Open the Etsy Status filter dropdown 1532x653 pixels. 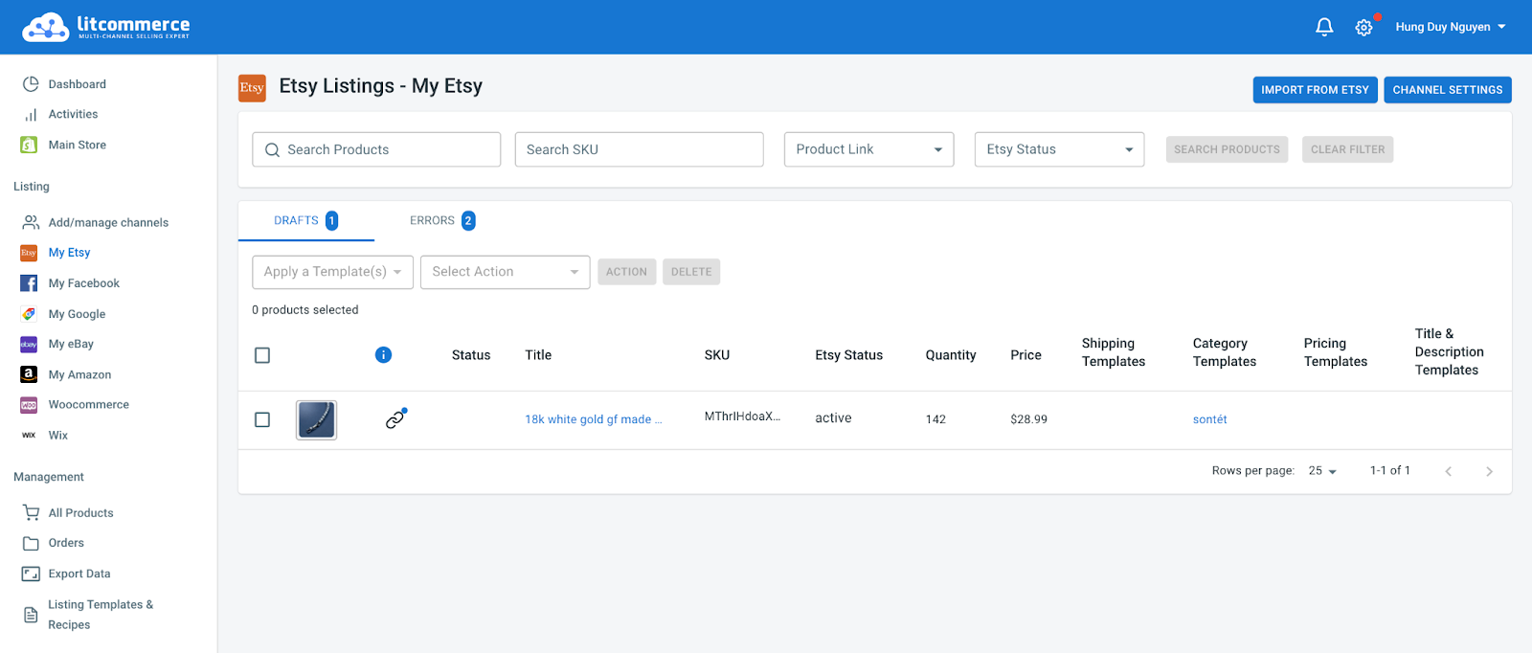tap(1059, 149)
